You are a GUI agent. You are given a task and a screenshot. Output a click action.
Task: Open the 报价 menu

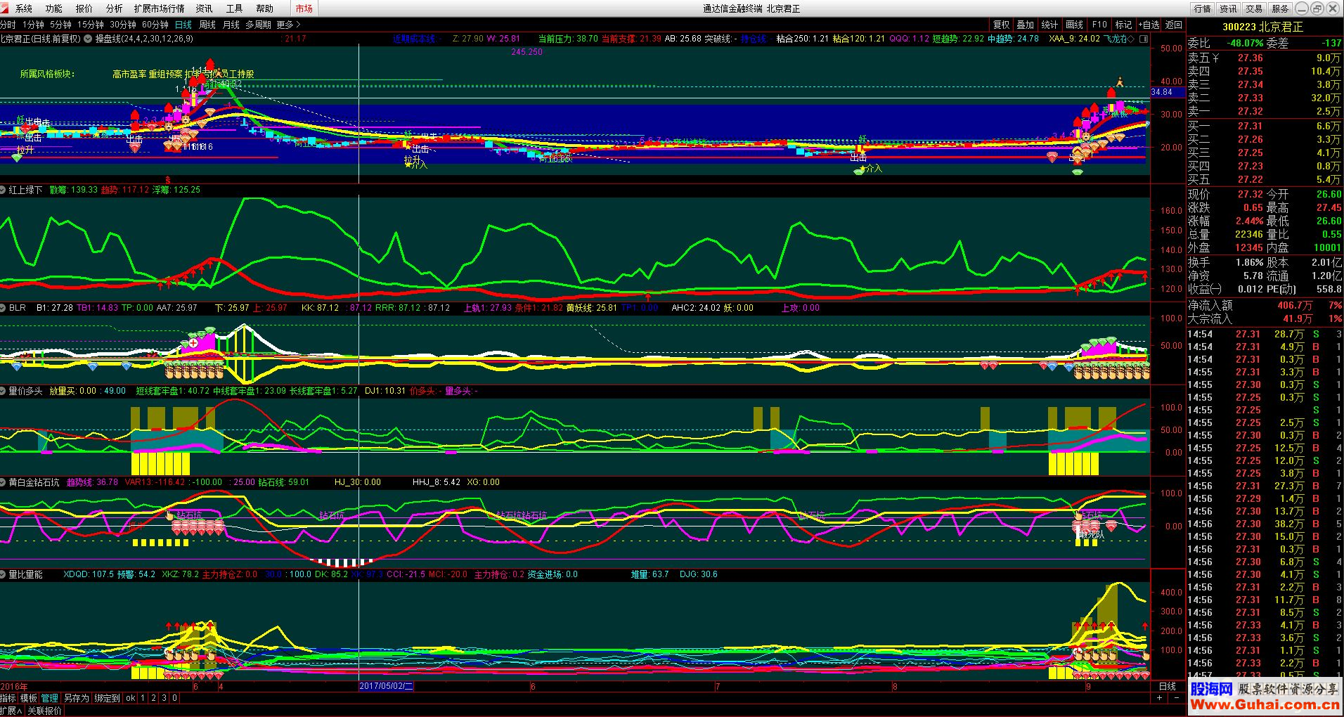(x=84, y=8)
